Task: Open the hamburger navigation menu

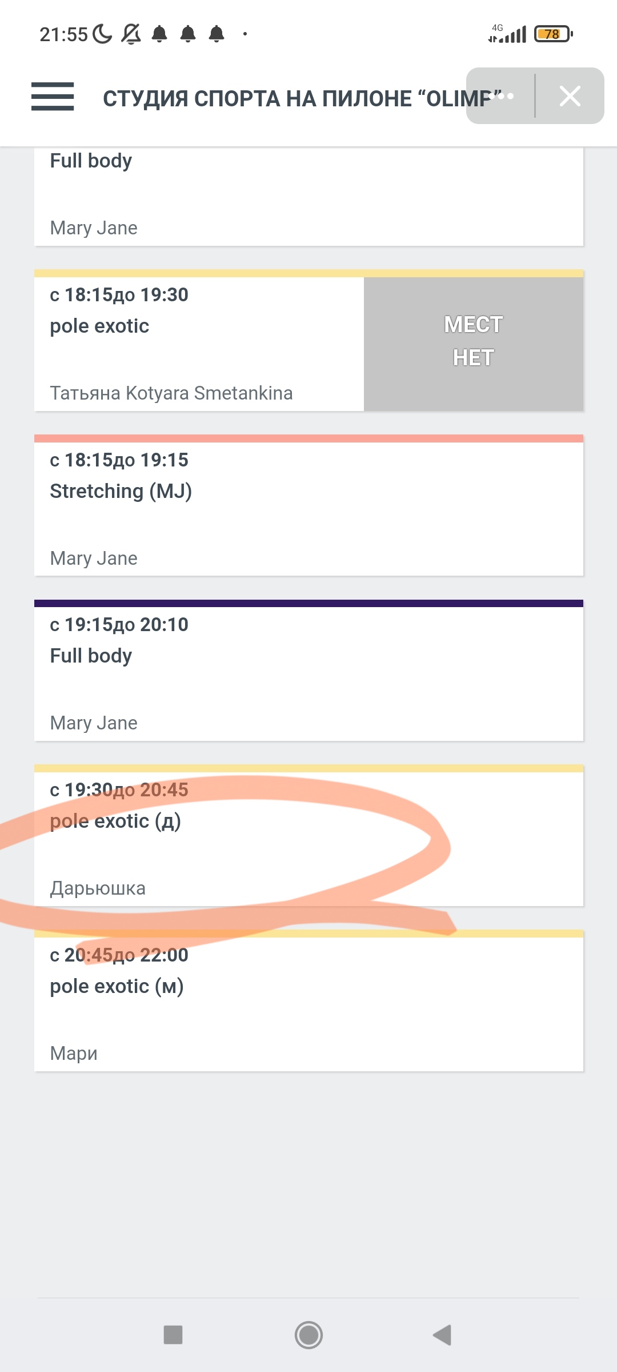Action: [x=53, y=96]
